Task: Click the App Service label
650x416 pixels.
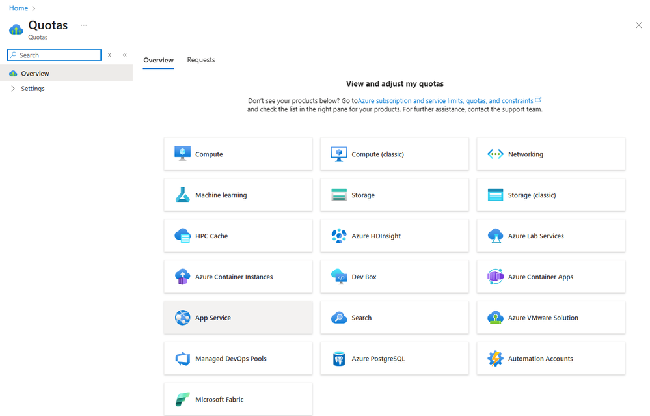Action: (x=213, y=318)
